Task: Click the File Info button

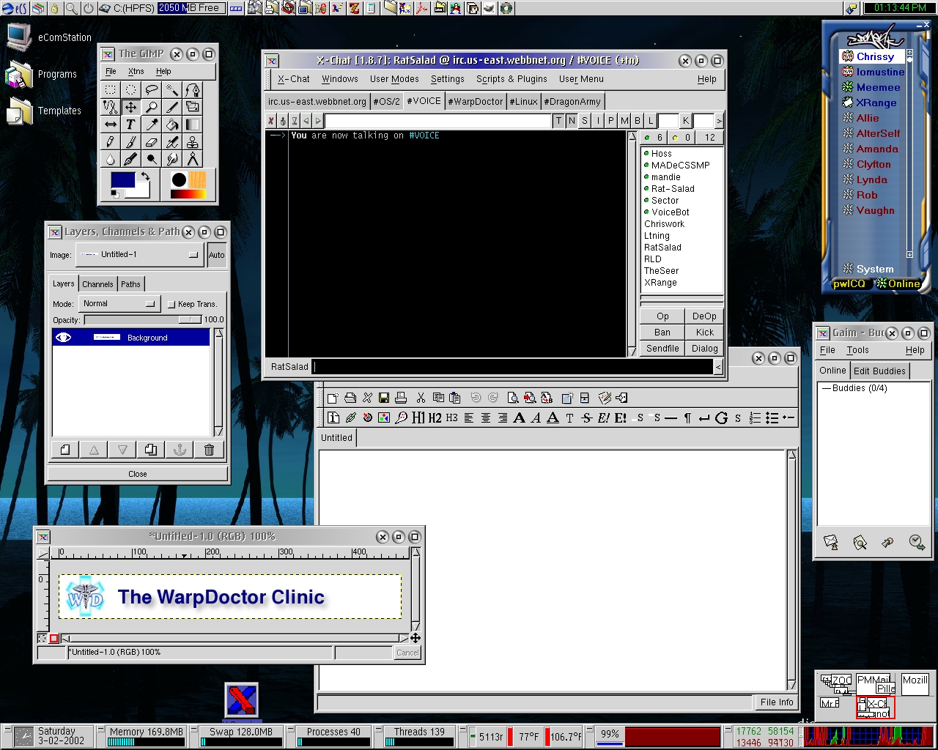Action: [777, 702]
